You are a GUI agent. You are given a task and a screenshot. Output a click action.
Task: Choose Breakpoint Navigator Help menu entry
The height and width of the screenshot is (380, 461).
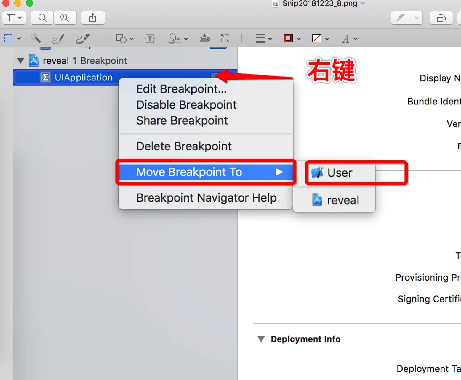tap(206, 198)
